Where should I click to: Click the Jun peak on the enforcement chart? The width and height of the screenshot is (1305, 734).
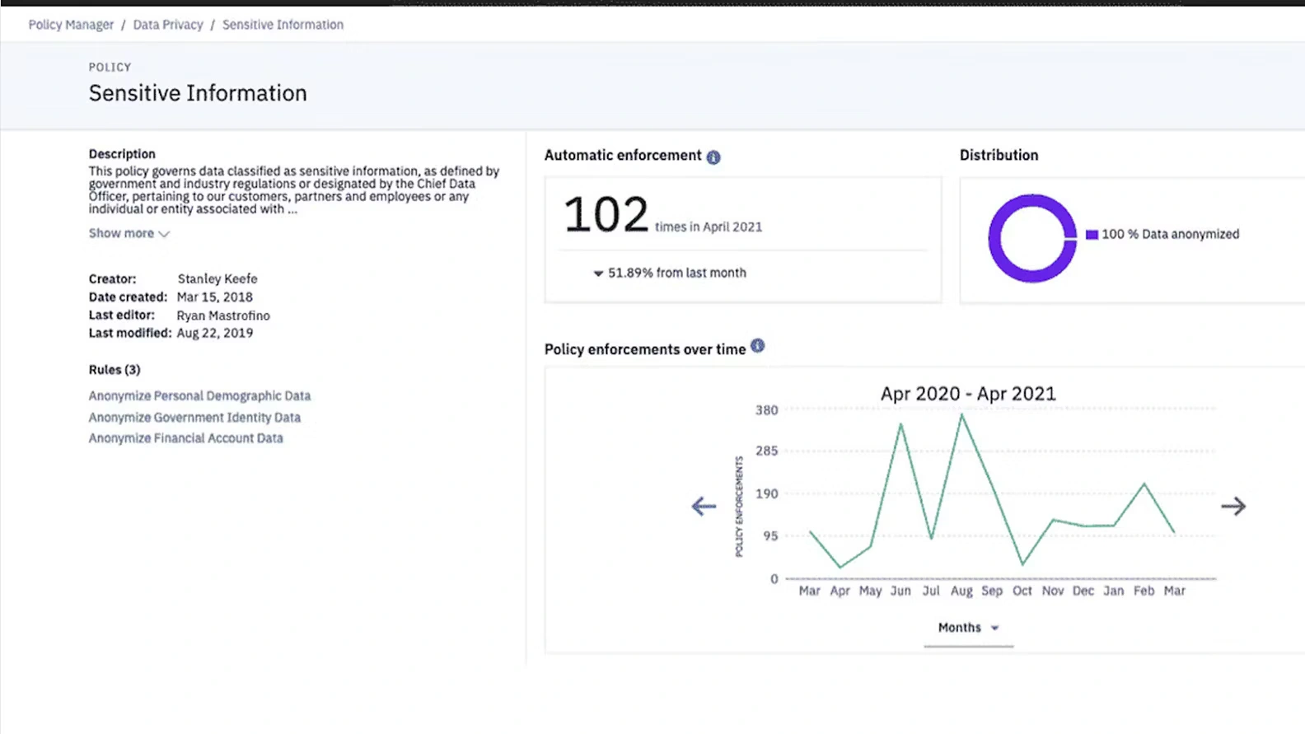coord(901,424)
